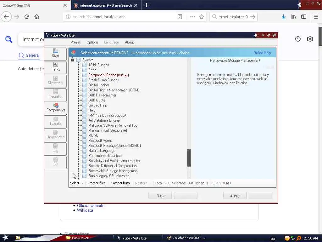Check the Digital Locker checkbox
Image resolution: width=322 pixels, height=242 pixels.
coord(84,85)
